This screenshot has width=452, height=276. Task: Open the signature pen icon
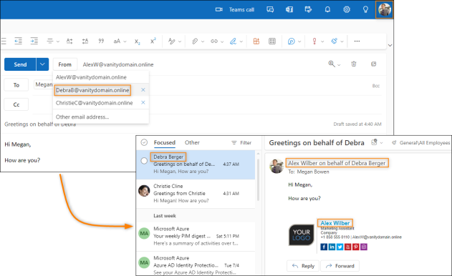click(233, 41)
